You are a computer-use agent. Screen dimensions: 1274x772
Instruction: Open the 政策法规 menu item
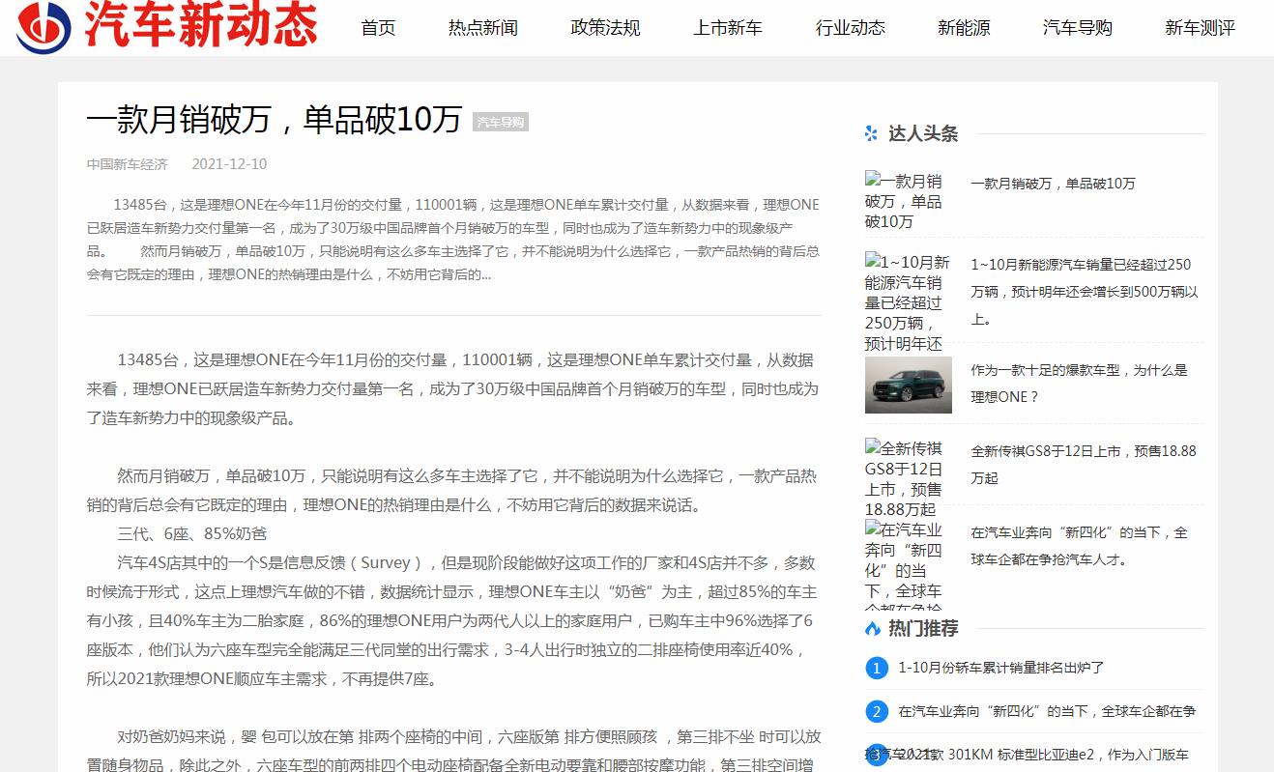[605, 28]
